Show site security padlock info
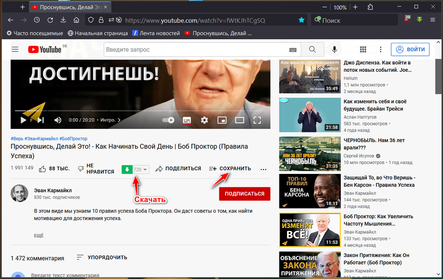Image resolution: width=443 pixels, height=279 pixels. pos(101,20)
